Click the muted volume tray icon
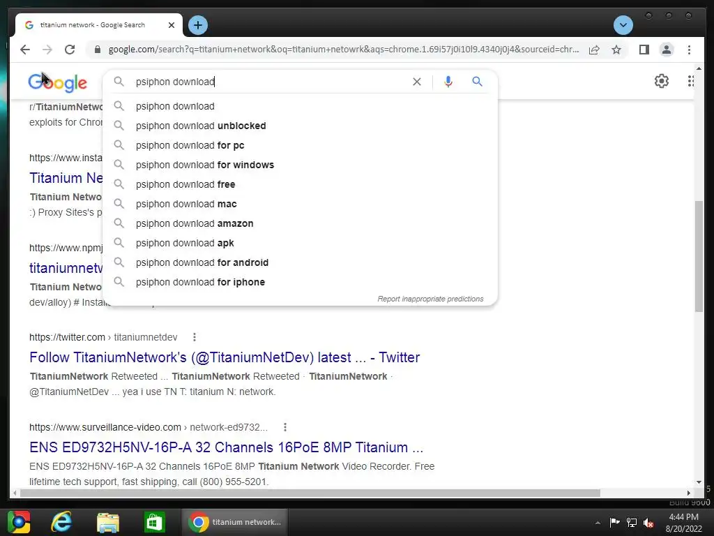 point(648,523)
